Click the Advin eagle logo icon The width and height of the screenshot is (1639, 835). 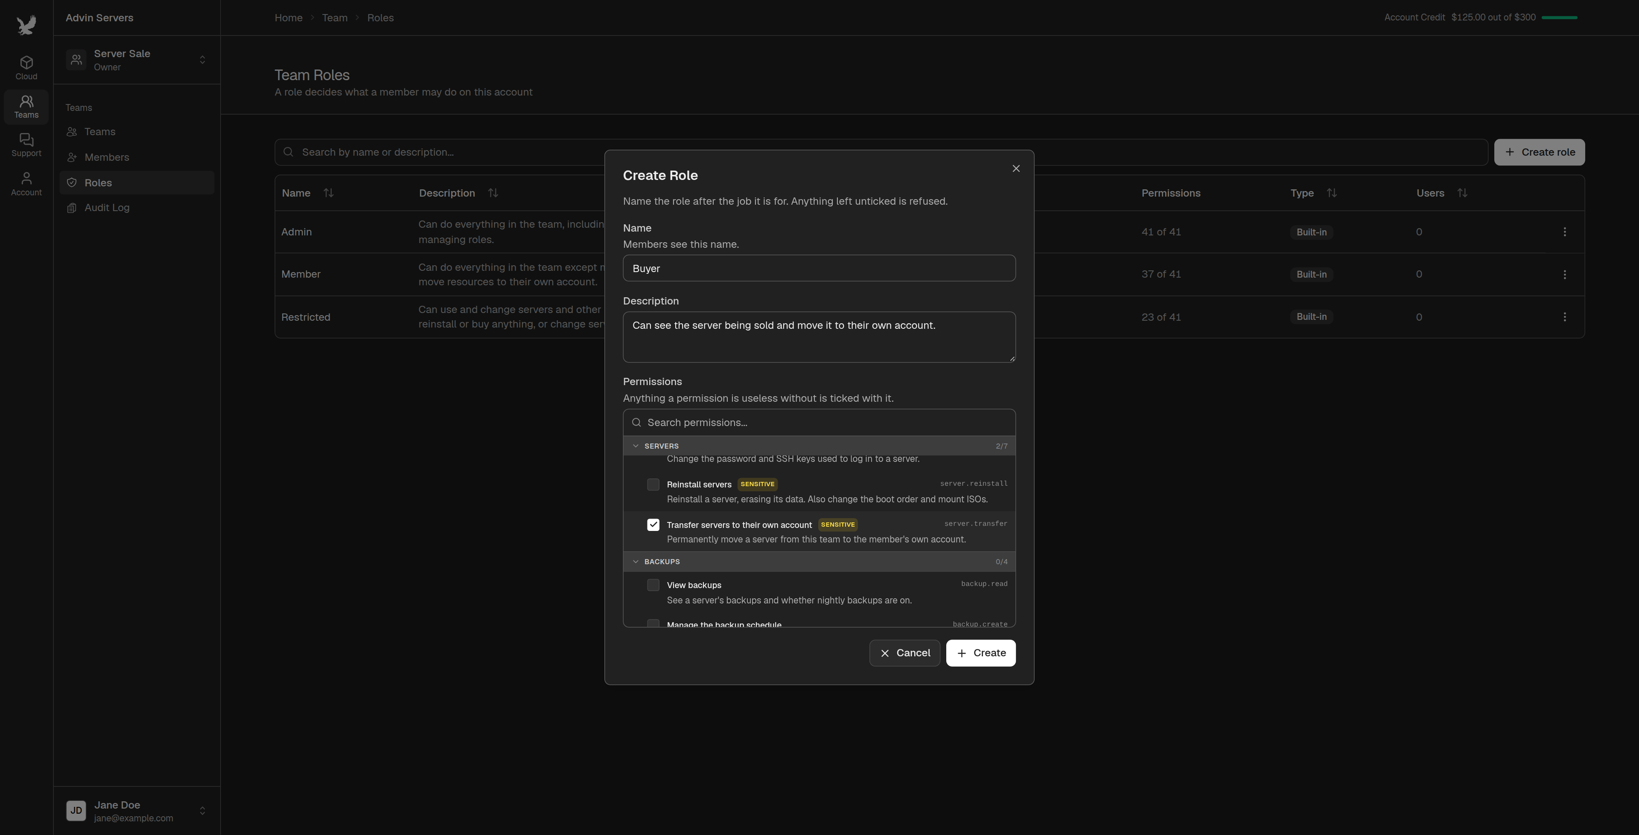pyautogui.click(x=26, y=25)
